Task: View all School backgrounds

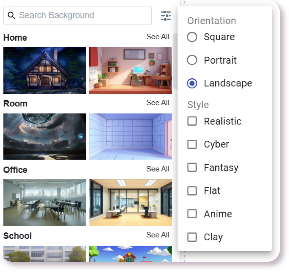Action: (157, 235)
